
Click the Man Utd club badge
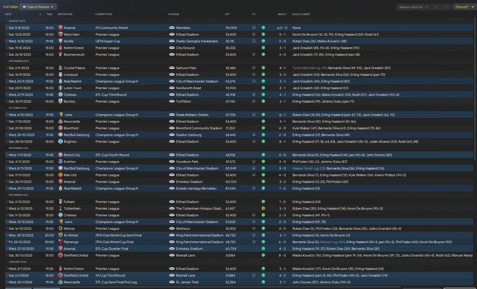click(60, 175)
